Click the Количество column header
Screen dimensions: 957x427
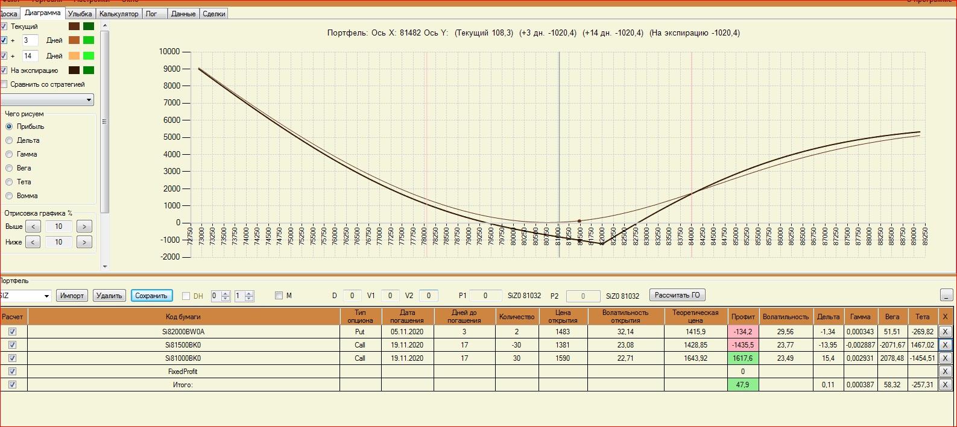tap(517, 316)
